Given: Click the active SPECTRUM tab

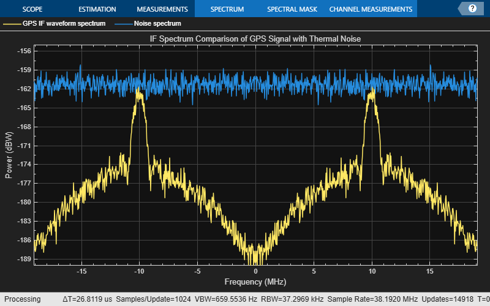Looking at the screenshot, I should click(227, 9).
